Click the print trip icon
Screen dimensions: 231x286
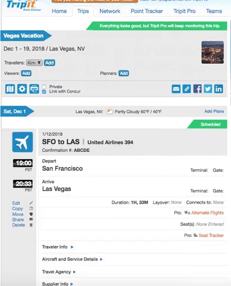click(34, 89)
